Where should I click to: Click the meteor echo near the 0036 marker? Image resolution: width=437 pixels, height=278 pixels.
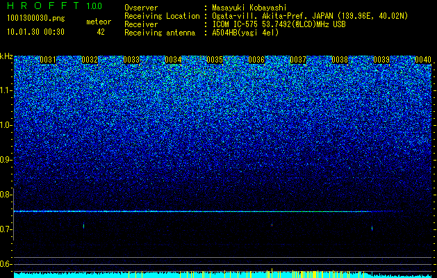click(x=272, y=224)
